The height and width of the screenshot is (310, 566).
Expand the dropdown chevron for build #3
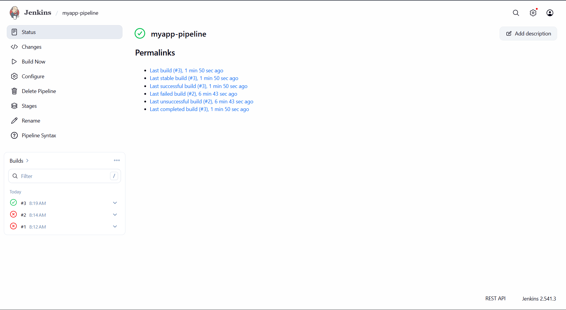(x=115, y=203)
